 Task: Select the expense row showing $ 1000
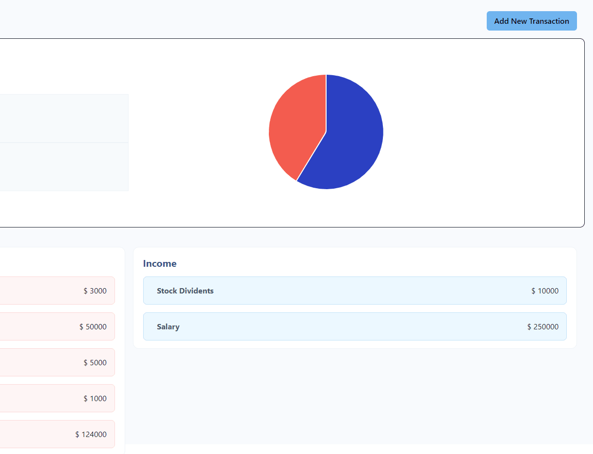click(x=57, y=398)
